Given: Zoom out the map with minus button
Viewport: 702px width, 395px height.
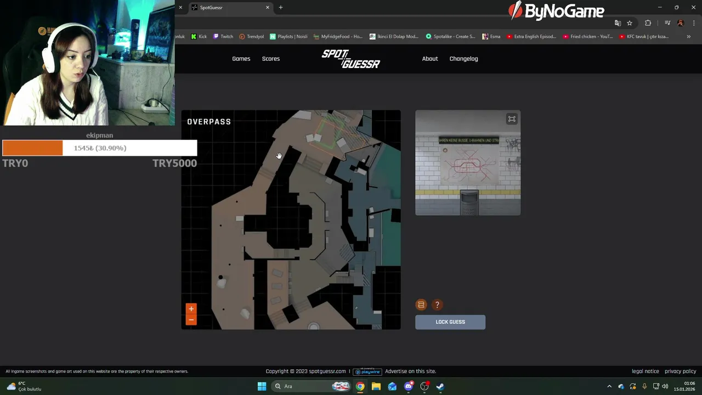Looking at the screenshot, I should coord(191,320).
